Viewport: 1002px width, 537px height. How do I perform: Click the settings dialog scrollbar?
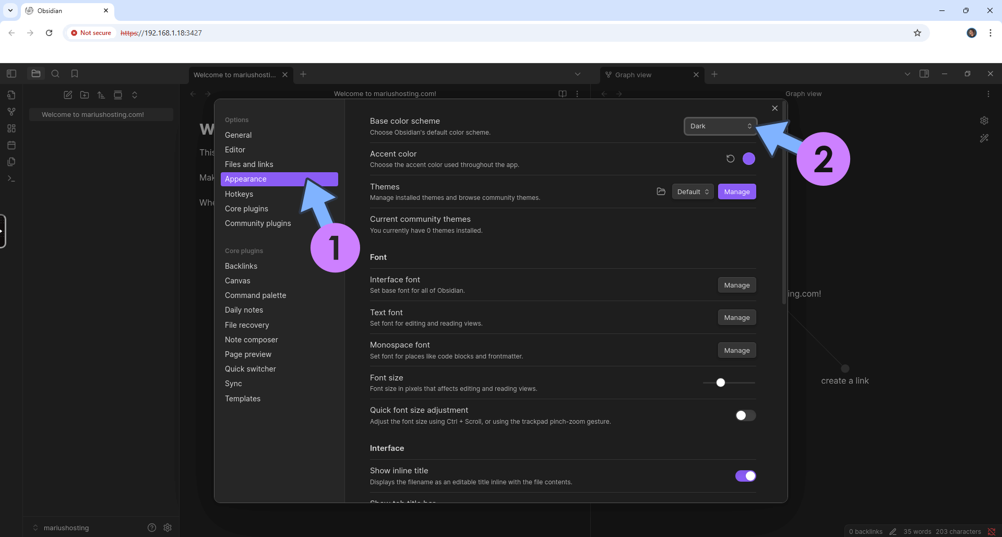(784, 204)
